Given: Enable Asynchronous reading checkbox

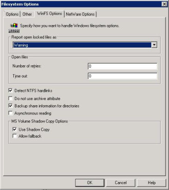Looking at the screenshot, I should [11, 113].
